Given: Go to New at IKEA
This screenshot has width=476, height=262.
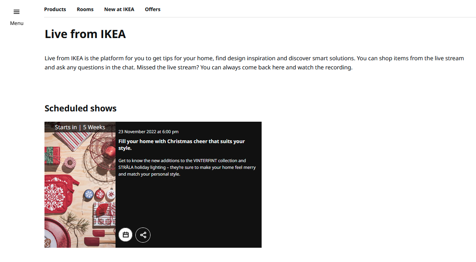Looking at the screenshot, I should pyautogui.click(x=119, y=10).
